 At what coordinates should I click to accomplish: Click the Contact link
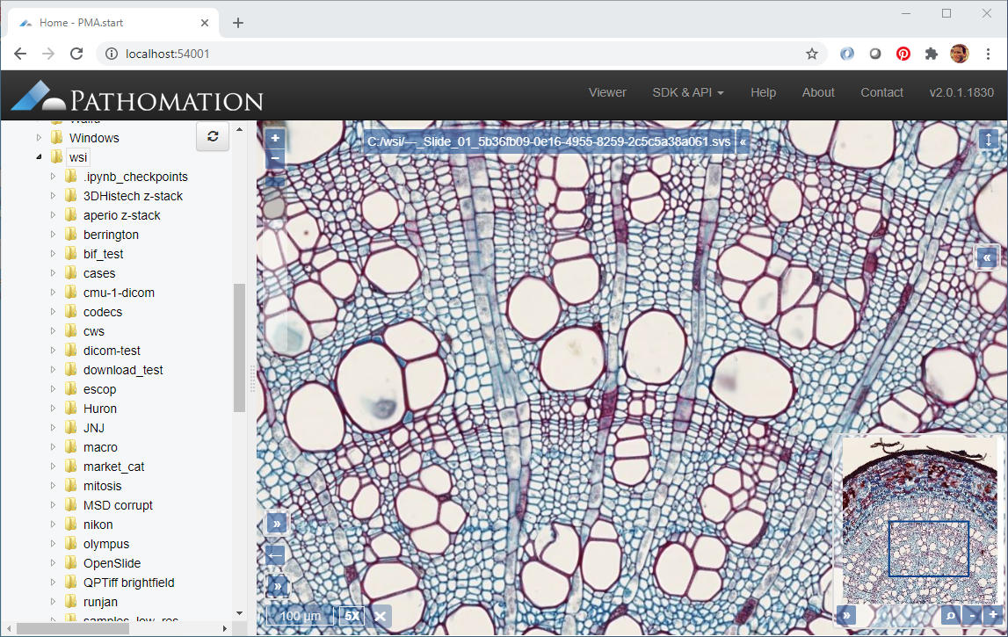tap(881, 92)
